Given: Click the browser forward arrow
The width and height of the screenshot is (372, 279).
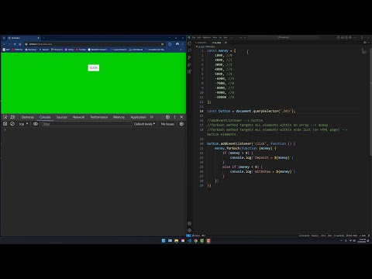Looking at the screenshot, I should pos(9,44).
